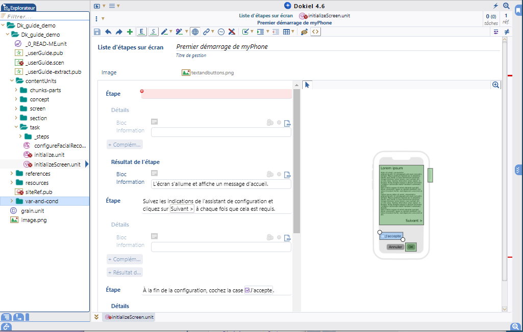The height and width of the screenshot is (332, 523).
Task: Select _userGuide.scen file
Action: click(x=45, y=63)
